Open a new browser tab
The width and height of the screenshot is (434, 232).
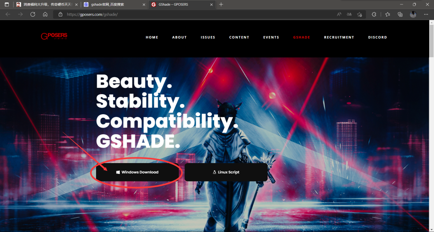point(221,4)
